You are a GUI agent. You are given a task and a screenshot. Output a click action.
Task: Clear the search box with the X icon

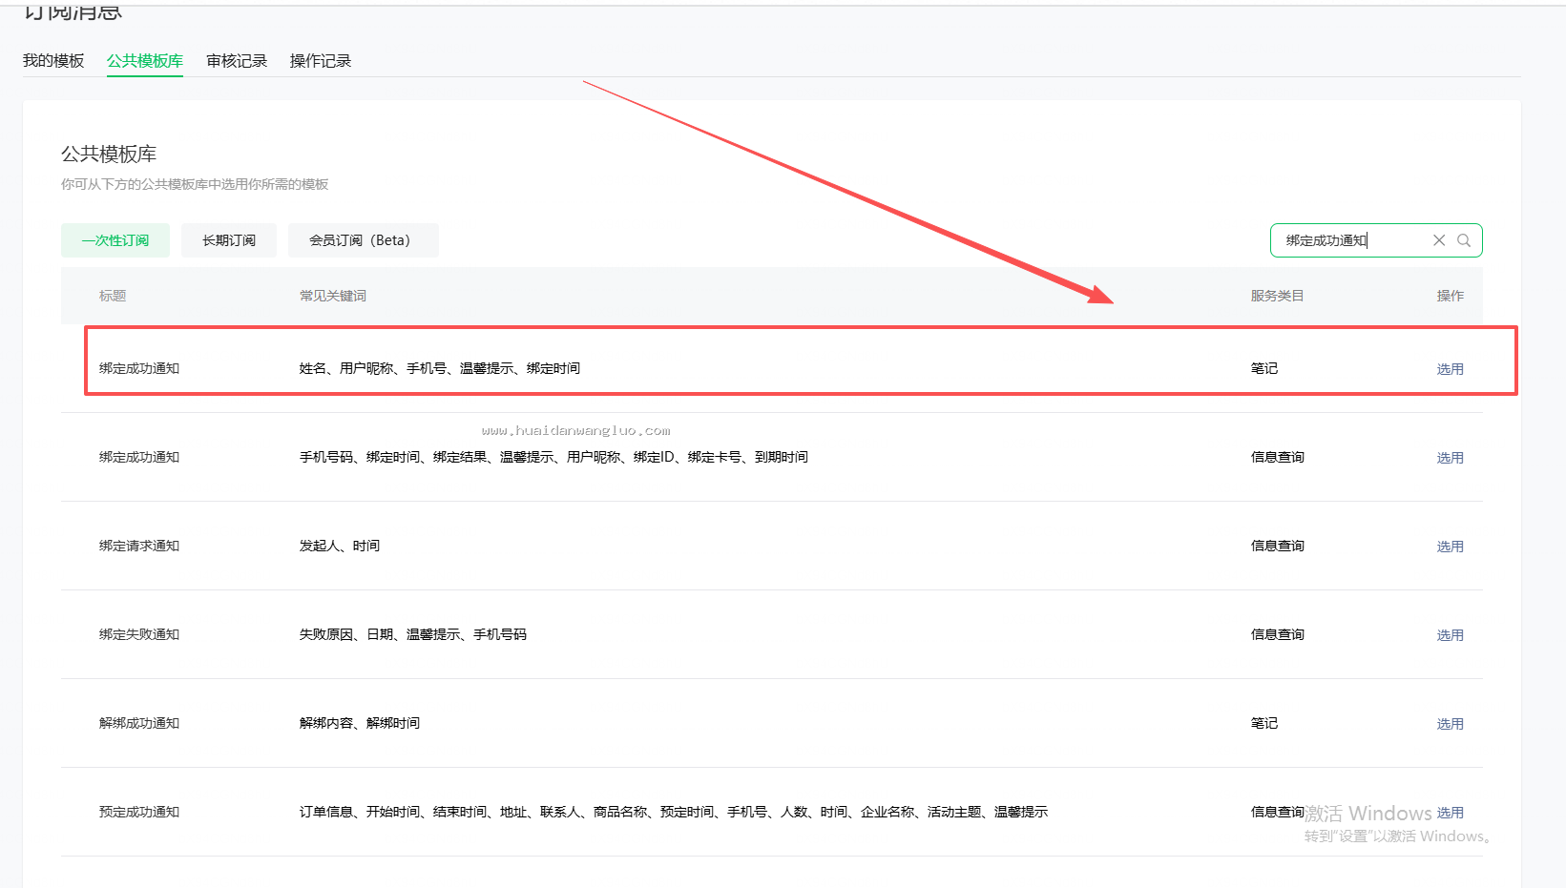coord(1439,240)
